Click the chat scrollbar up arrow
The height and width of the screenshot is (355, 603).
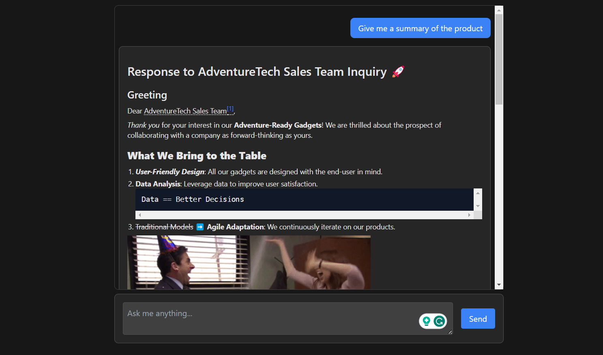click(499, 10)
